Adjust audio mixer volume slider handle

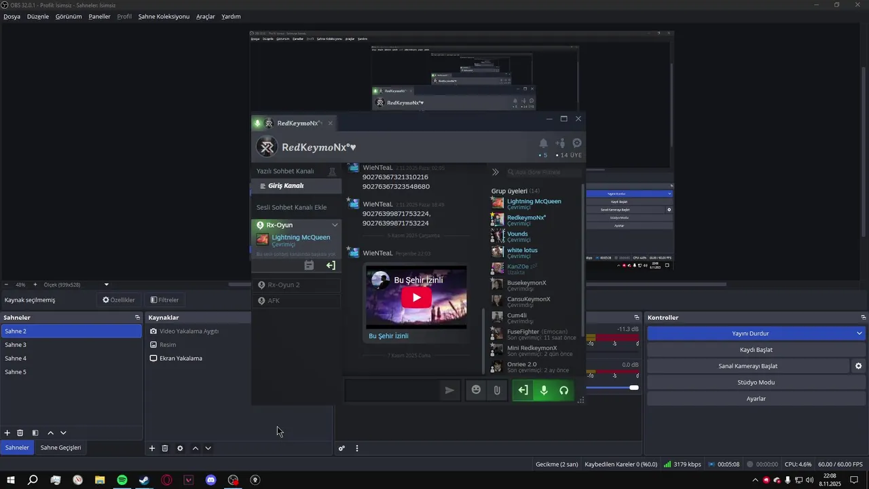pyautogui.click(x=634, y=388)
